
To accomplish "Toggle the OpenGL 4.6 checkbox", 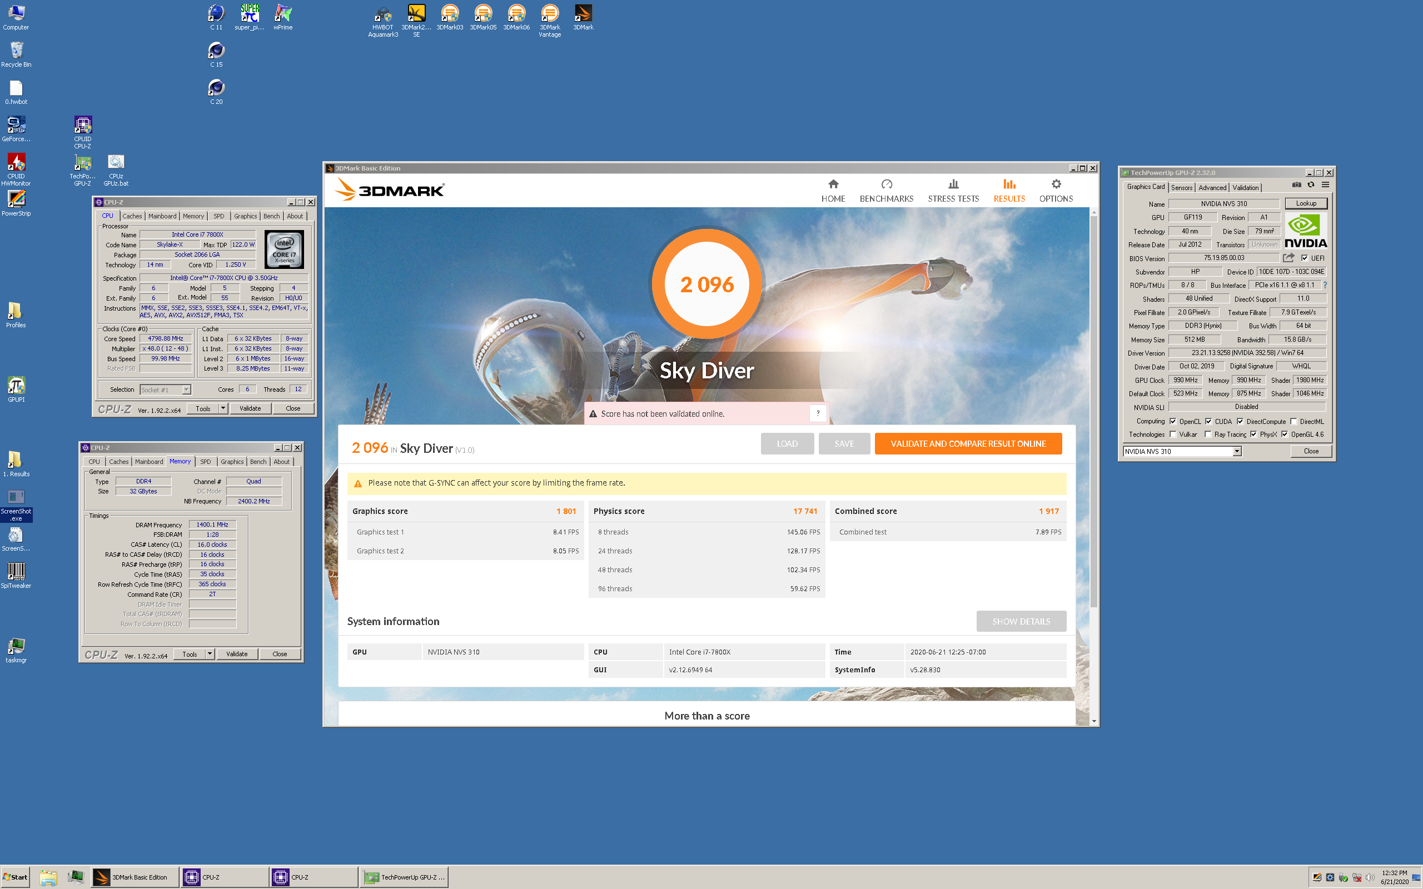I will pyautogui.click(x=1284, y=434).
